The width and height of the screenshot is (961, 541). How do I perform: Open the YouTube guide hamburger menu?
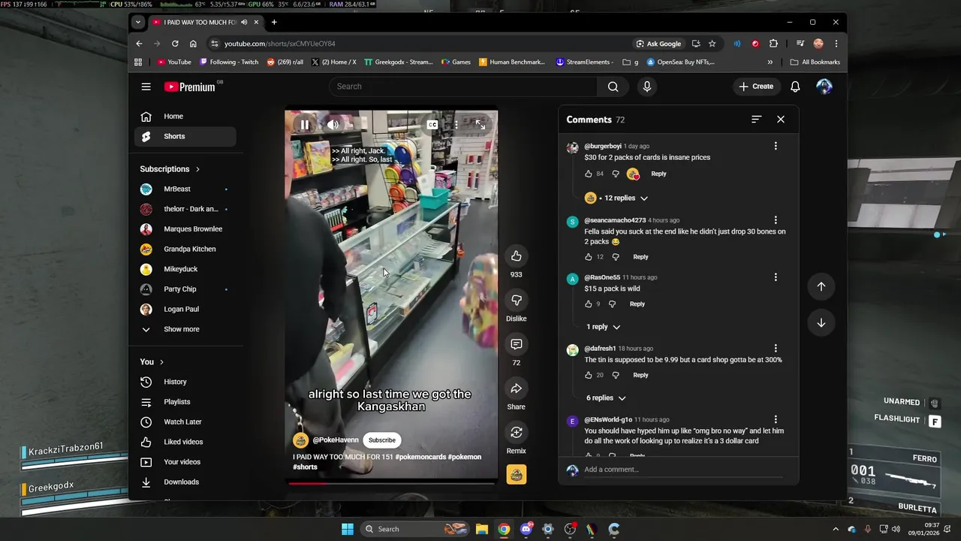click(x=146, y=86)
